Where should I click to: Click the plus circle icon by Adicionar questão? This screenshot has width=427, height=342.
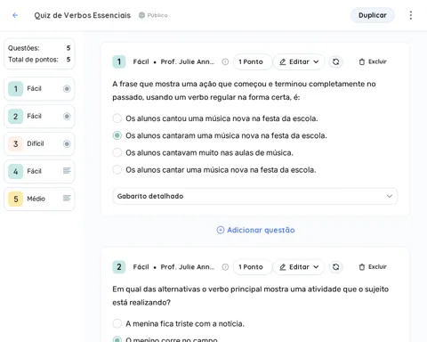221,230
